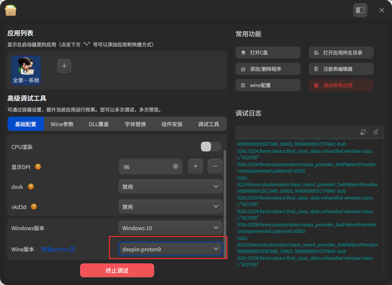Go to the 字体替换 tab
Screen dimensions: 392x285
(x=135, y=124)
